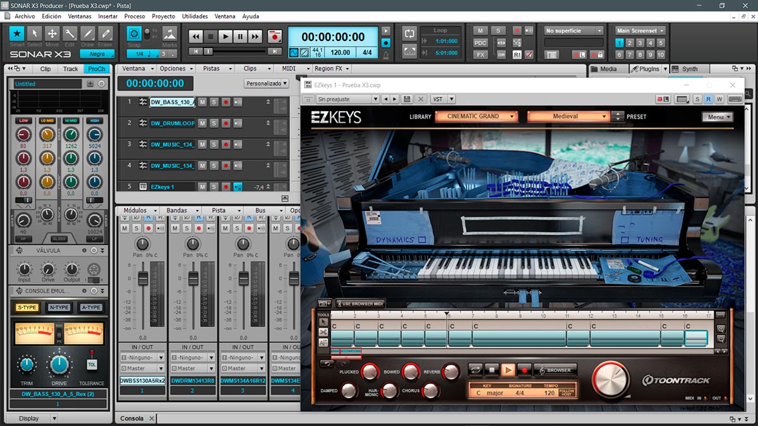
Task: Save the plugin preset with the floppy icon
Action: [x=407, y=99]
